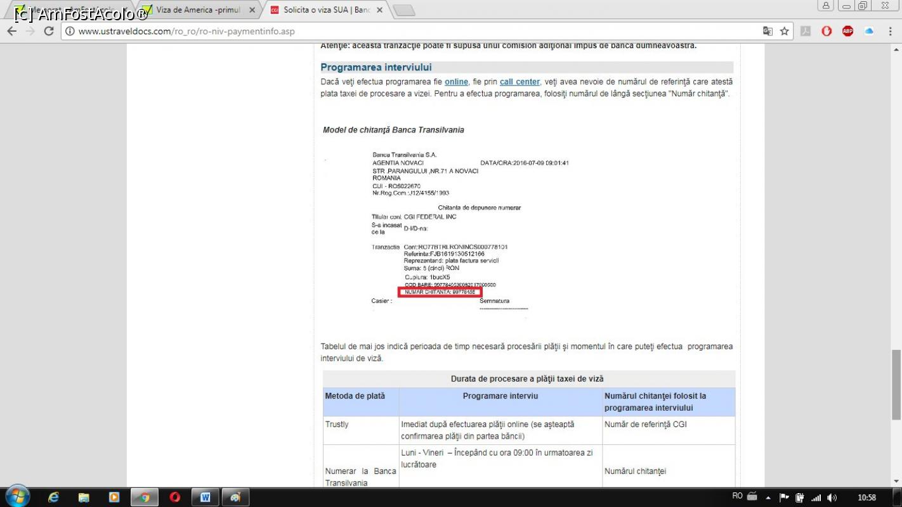The image size is (902, 507).
Task: Open the network signal icon in tray
Action: point(816,497)
